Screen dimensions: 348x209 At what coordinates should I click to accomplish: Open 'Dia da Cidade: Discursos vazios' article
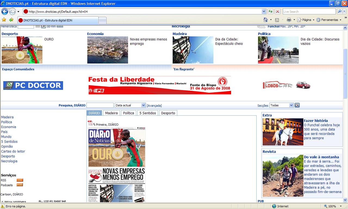click(x=320, y=41)
